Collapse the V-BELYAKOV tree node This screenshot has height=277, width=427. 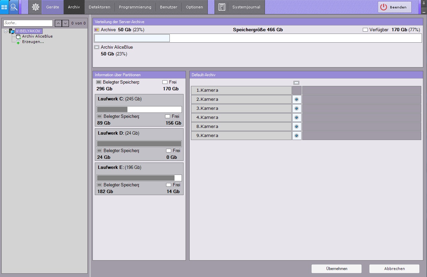tap(6, 31)
